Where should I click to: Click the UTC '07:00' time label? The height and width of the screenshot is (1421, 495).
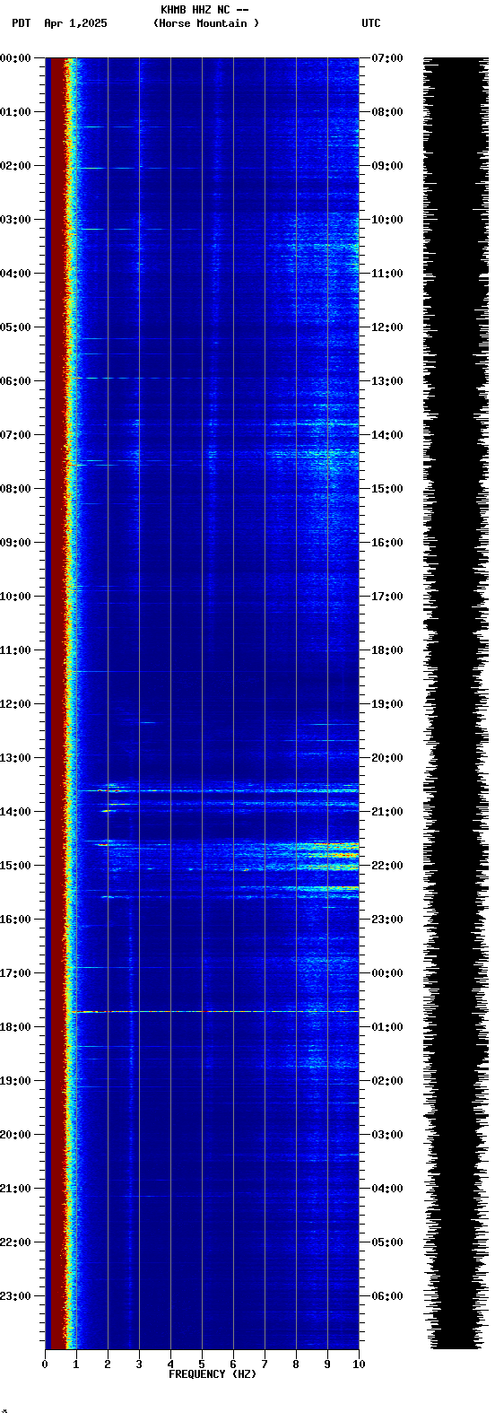coord(386,58)
